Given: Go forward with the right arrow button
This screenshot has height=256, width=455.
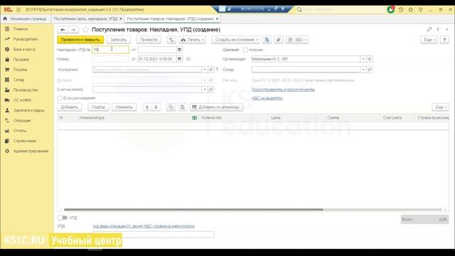Looking at the screenshot, I should pyautogui.click(x=73, y=30).
